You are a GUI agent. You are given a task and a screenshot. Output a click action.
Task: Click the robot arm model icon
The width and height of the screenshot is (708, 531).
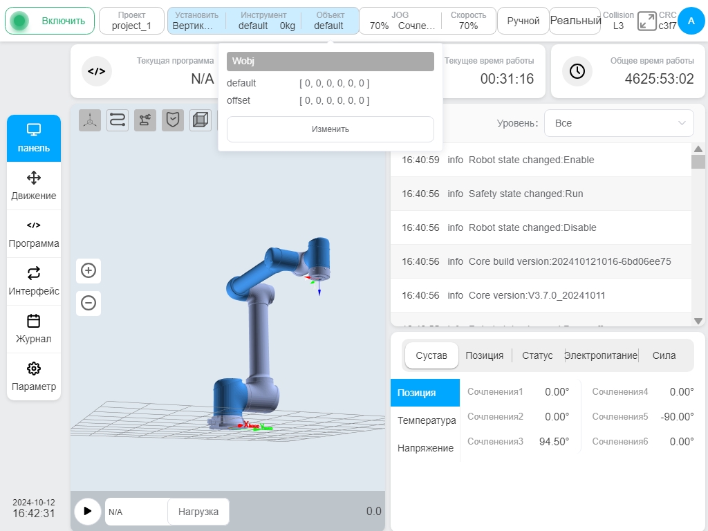click(x=145, y=120)
